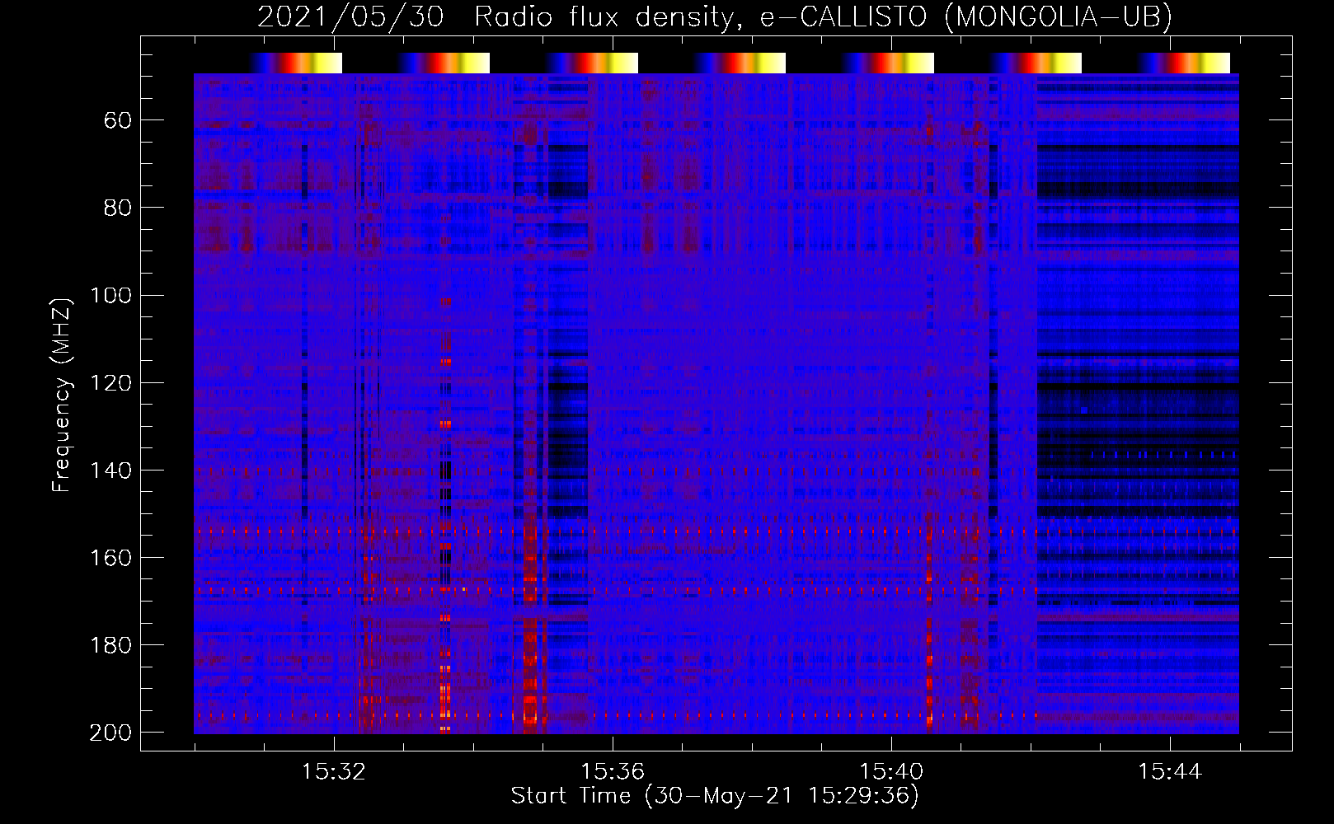This screenshot has height=824, width=1334.
Task: Click the 15:32 time tick label
Action: click(334, 772)
